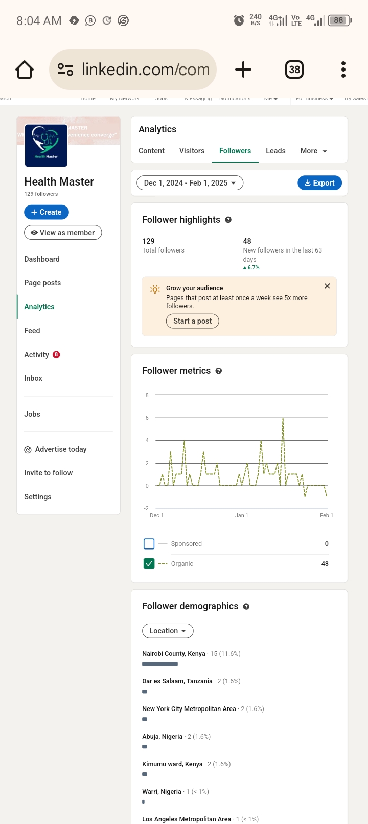The width and height of the screenshot is (368, 824).
Task: Select the Followers tab
Action: 235,151
